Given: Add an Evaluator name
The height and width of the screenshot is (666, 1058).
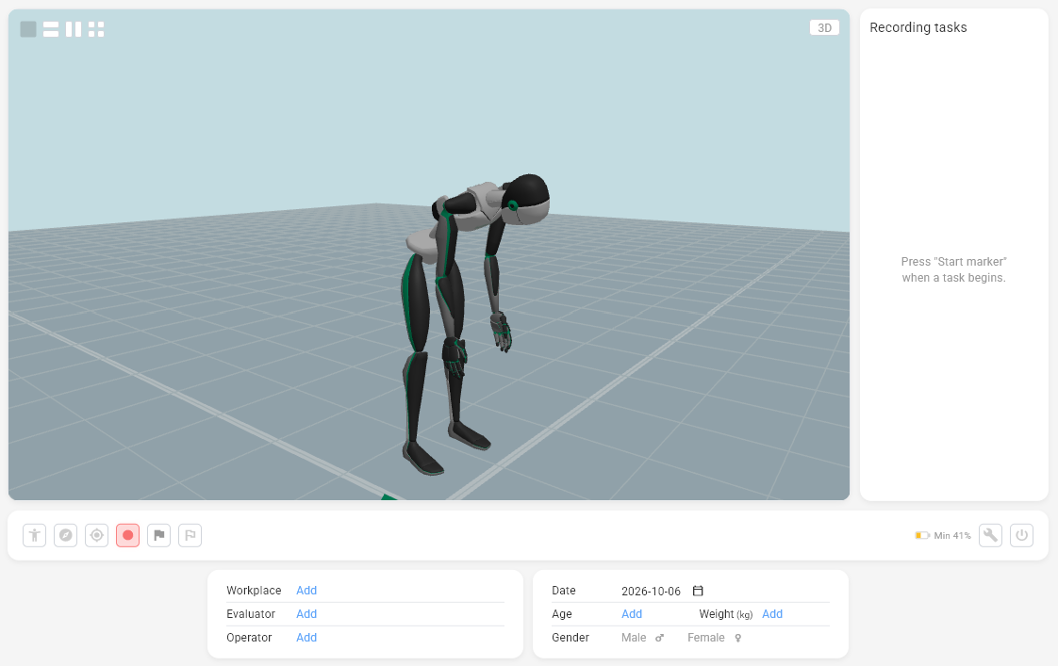Looking at the screenshot, I should pyautogui.click(x=306, y=614).
